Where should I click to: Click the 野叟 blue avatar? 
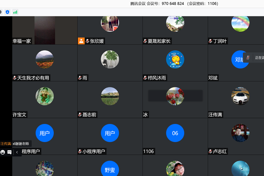coord(110,169)
